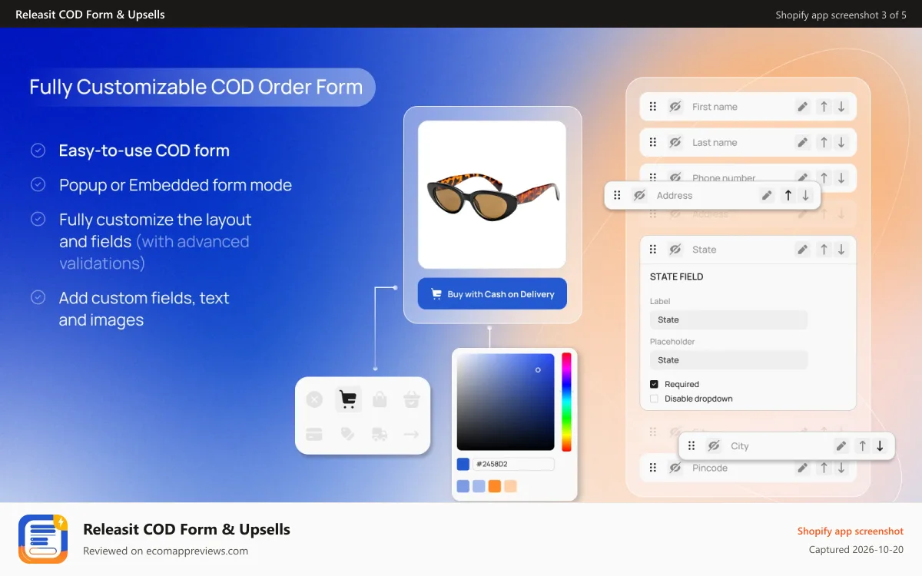Click the City row drag handle
The image size is (922, 576).
click(691, 445)
